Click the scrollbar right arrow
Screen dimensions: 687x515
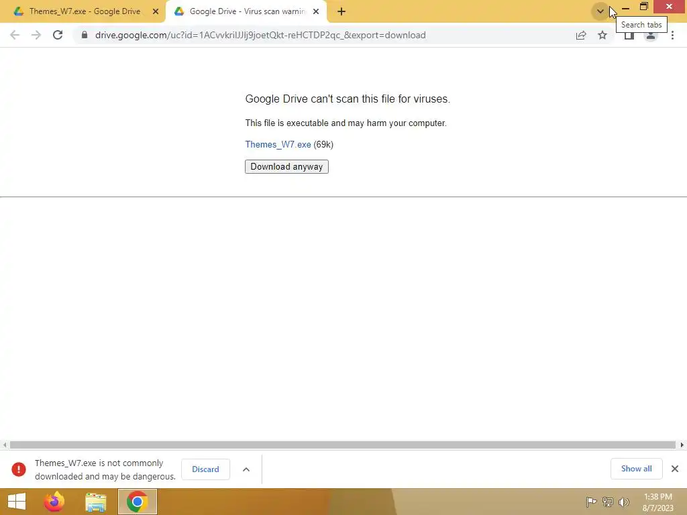pyautogui.click(x=682, y=445)
